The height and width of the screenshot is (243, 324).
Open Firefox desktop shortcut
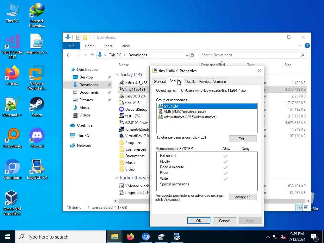[x=12, y=75]
